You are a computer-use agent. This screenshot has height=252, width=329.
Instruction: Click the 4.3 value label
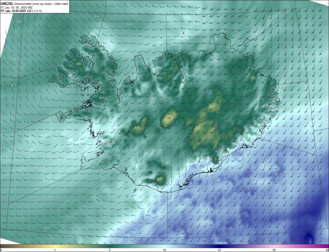(126, 86)
